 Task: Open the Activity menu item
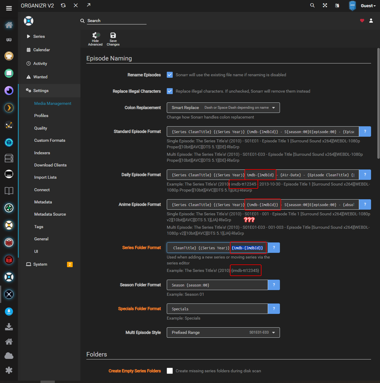[49, 63]
